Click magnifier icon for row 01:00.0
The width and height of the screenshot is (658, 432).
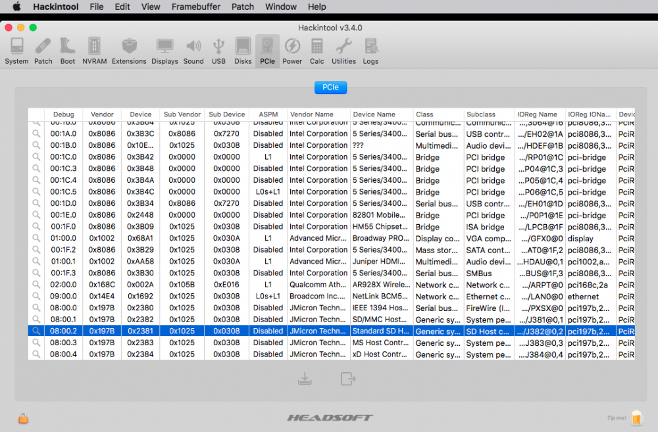tap(36, 238)
